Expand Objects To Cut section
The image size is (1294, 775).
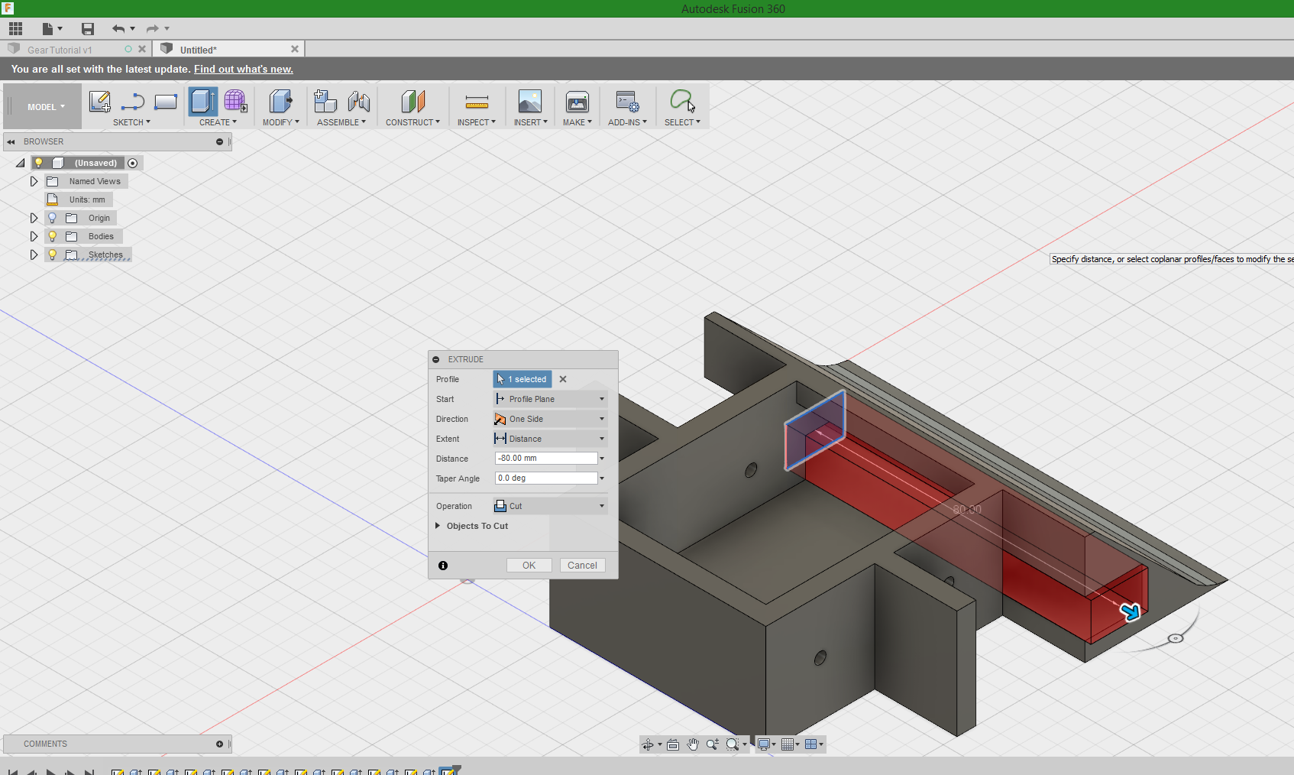[438, 526]
